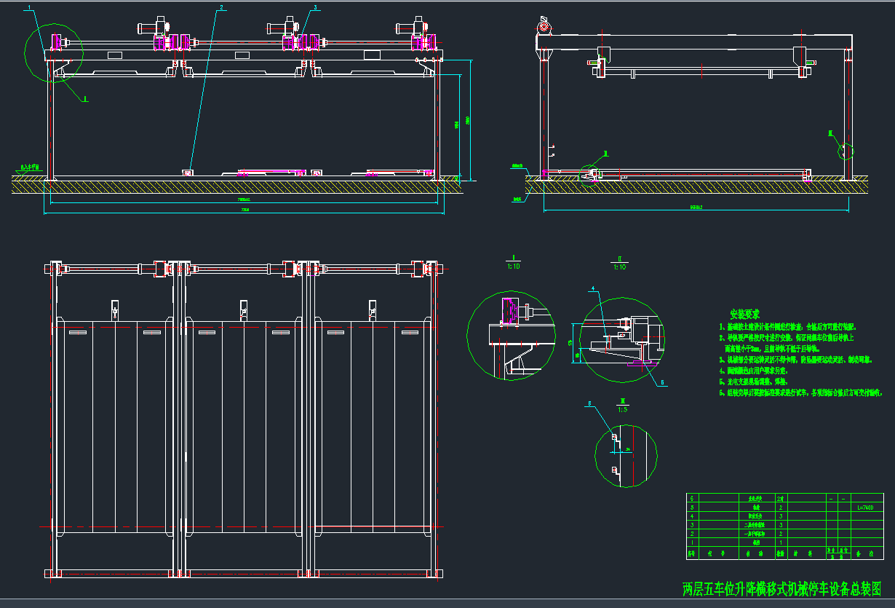Screen dimensions: 895x608
Task: Click part balloon number 2 in front view
Action: 221,8
